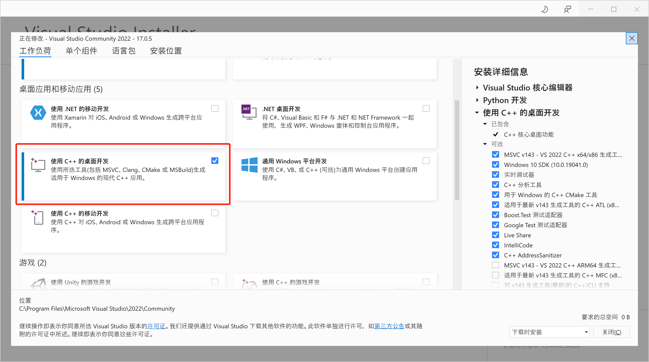Uncheck the 使用 C++ 的桌面开发 workload checkbox
This screenshot has width=649, height=362.
pos(215,161)
